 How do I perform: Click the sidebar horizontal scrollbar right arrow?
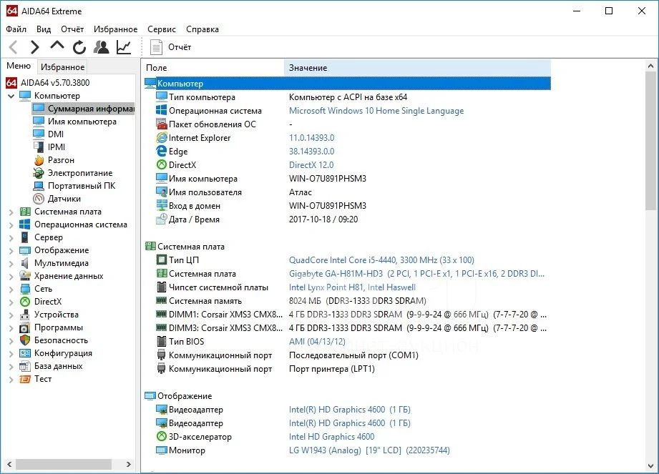coord(129,464)
